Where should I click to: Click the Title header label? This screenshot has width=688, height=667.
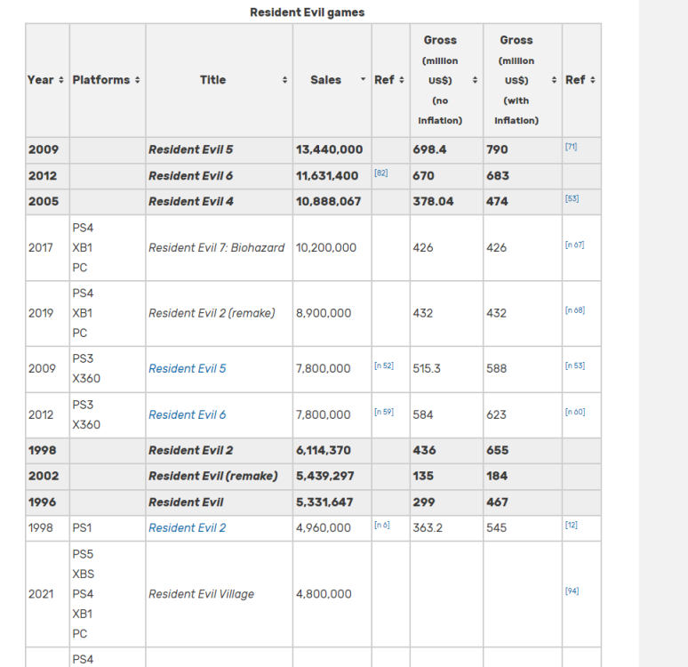click(x=212, y=80)
